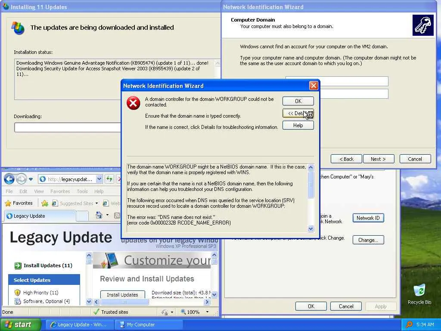Click the Internet Explorer Forward arrow button
This screenshot has width=441, height=331.
(x=21, y=179)
